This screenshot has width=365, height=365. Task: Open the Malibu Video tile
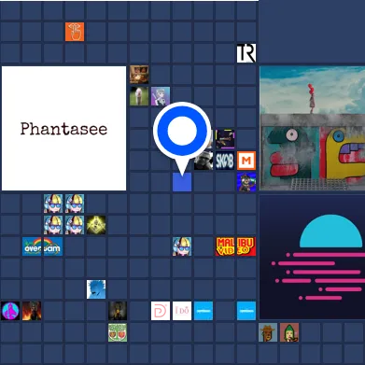click(236, 246)
